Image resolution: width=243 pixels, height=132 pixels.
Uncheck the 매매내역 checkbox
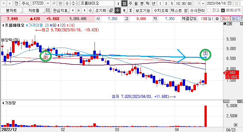(x=223, y=10)
